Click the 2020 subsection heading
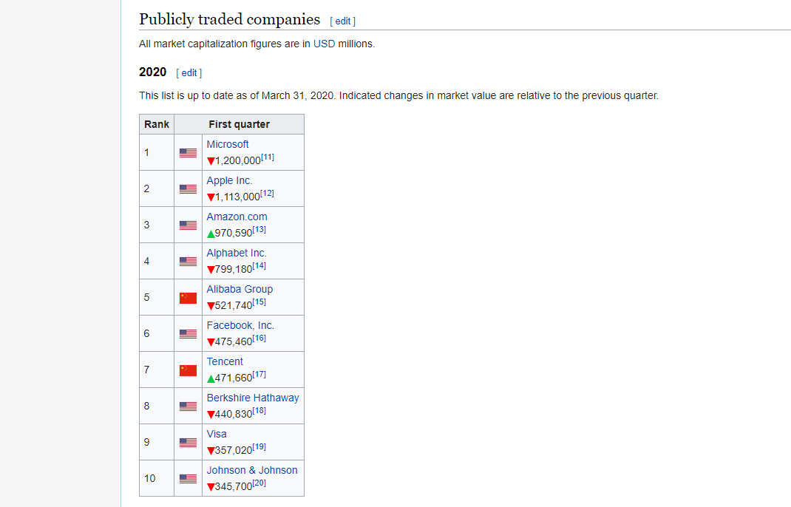Screen dimensions: 791x507 (x=152, y=72)
